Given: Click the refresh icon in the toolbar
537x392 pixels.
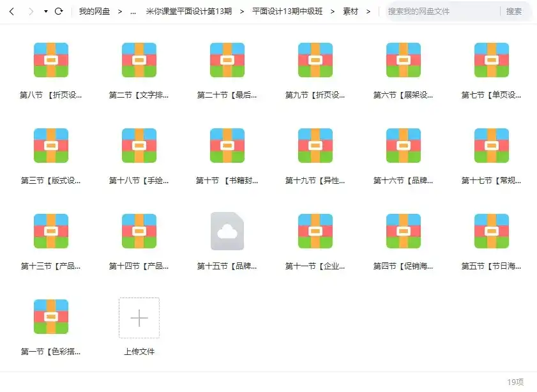Looking at the screenshot, I should point(59,11).
